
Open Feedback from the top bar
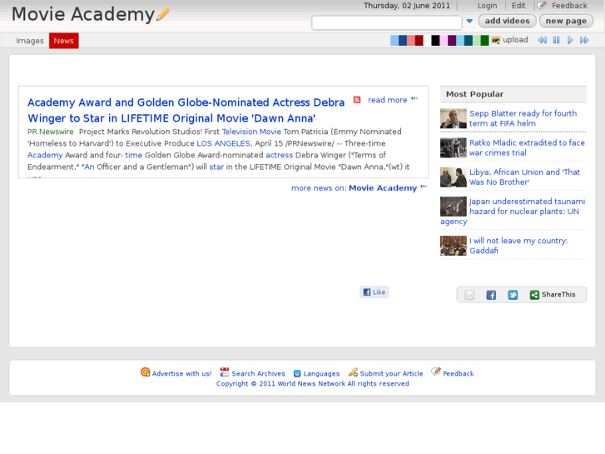point(569,6)
